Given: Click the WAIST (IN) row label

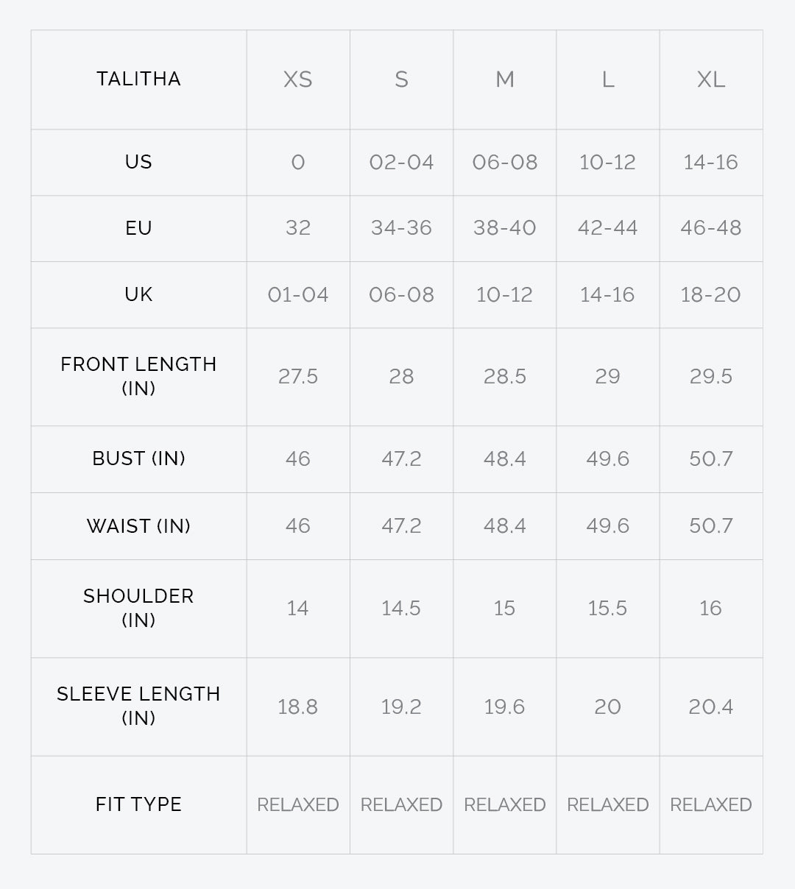Looking at the screenshot, I should [x=138, y=526].
